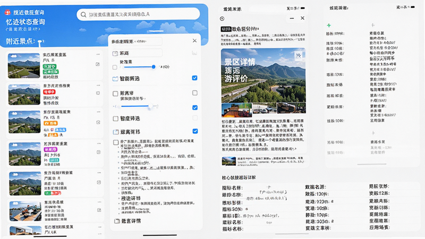Click the share icon on the 景区详情 photo
Viewport: 425px width, 239px height.
(299, 56)
